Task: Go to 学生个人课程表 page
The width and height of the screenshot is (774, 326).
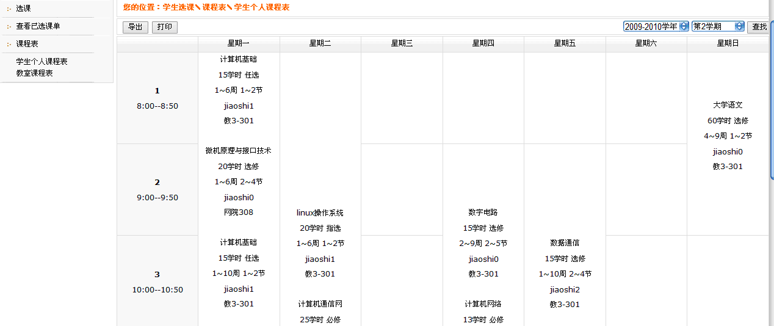Action: tap(42, 62)
